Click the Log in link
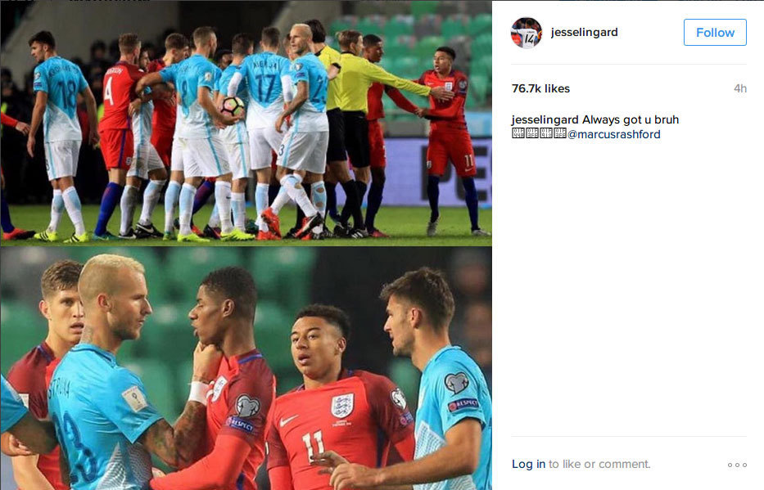 click(x=528, y=464)
